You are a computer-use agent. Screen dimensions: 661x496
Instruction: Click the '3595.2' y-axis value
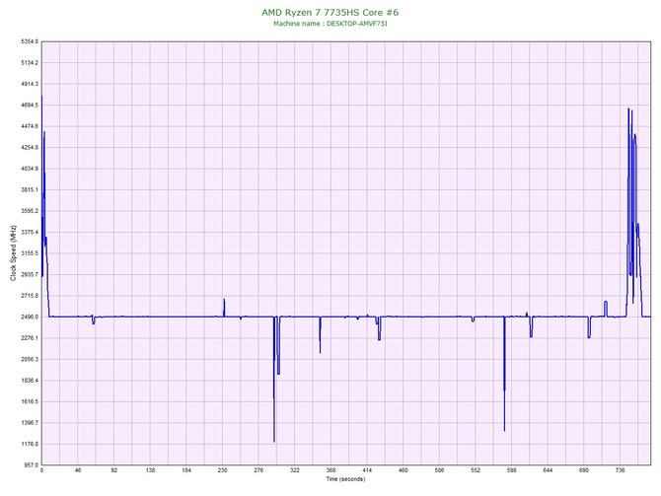[x=30, y=211]
